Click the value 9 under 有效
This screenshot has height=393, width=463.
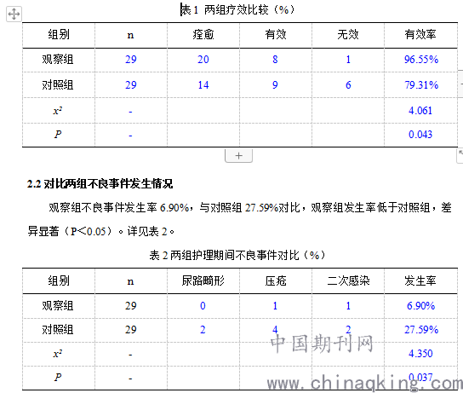275,85
